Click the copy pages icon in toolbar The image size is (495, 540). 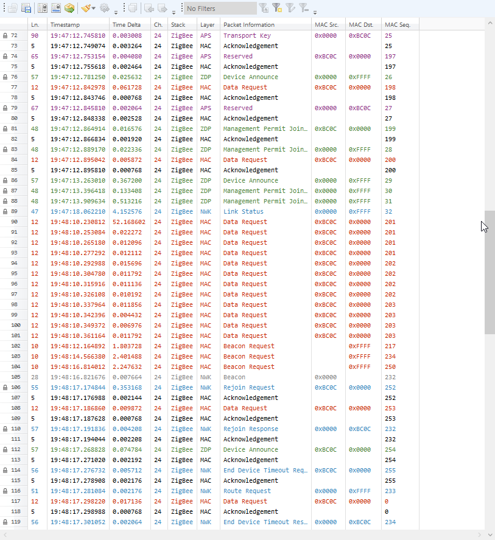(x=133, y=8)
